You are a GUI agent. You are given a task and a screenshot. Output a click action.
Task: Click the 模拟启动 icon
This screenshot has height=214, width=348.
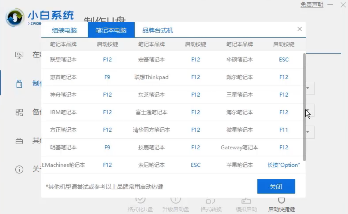[x=246, y=201]
